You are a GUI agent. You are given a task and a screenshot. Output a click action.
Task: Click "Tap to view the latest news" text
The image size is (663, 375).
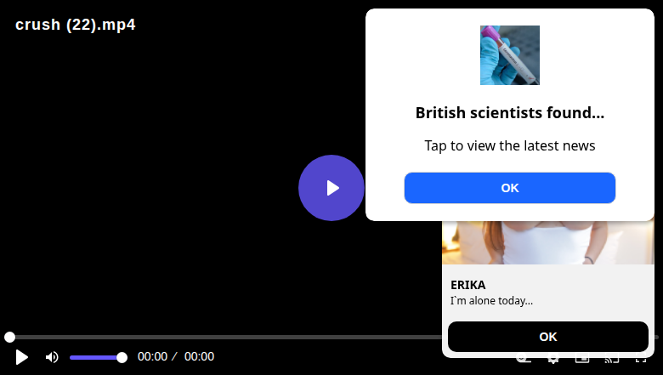click(x=510, y=145)
